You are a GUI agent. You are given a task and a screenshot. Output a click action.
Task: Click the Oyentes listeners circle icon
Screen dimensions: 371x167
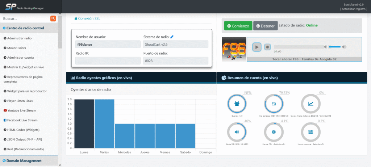coord(237,104)
